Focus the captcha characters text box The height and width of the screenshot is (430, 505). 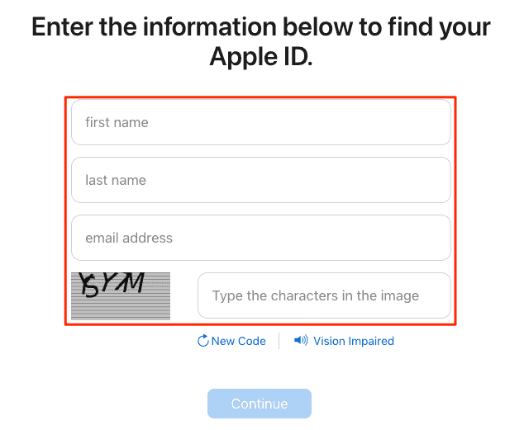coord(324,295)
